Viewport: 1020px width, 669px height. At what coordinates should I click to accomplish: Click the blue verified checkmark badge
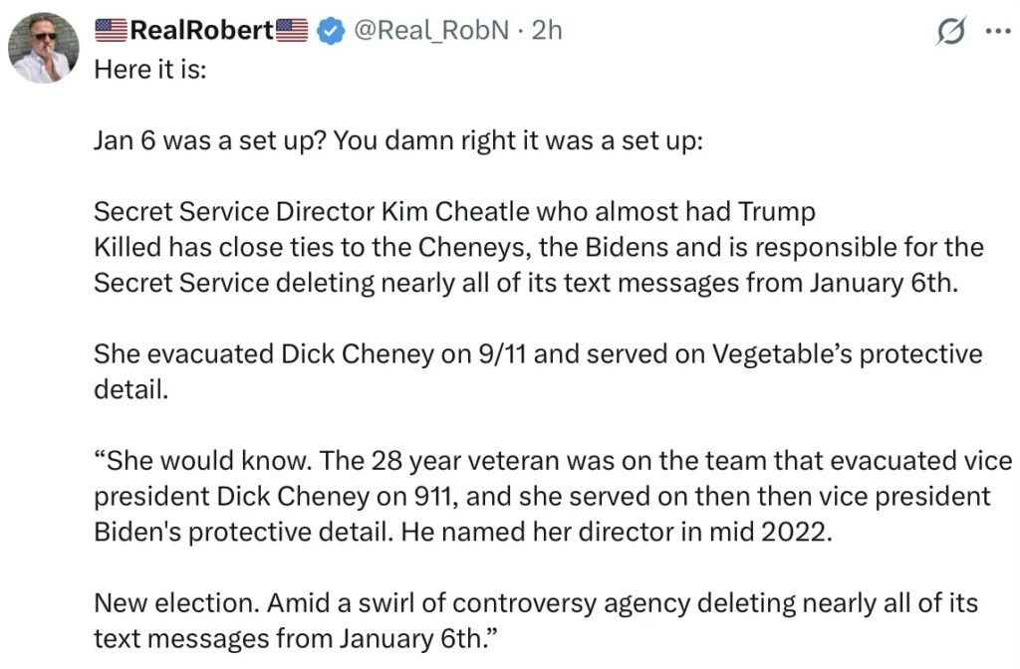[330, 32]
